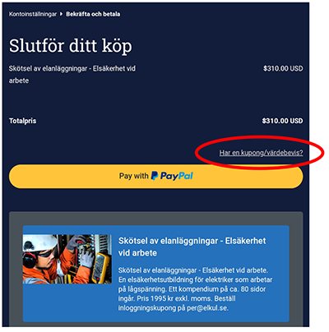Click the Pay with text on button

(133, 176)
